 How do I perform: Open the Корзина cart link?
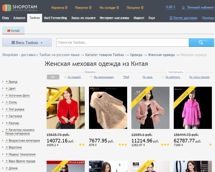[59, 8]
